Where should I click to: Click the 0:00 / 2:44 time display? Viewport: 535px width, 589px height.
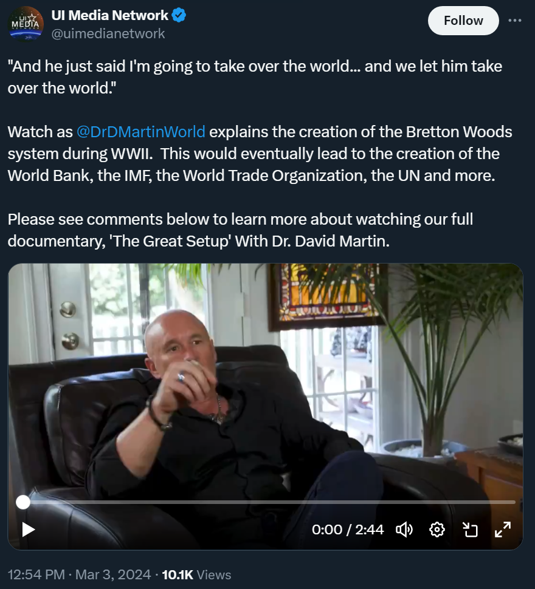[348, 529]
